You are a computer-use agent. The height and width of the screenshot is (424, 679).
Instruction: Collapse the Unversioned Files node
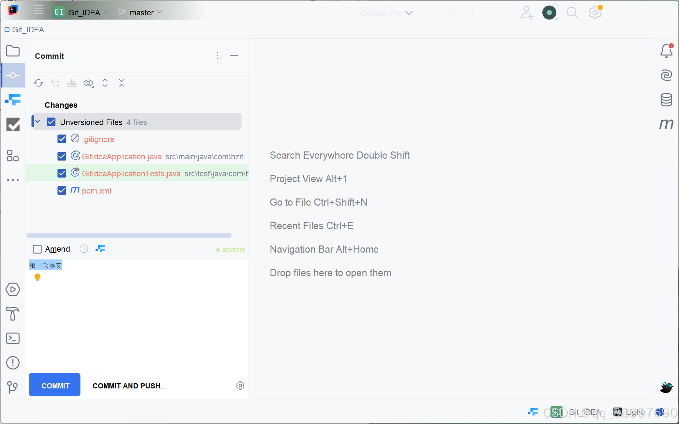coord(38,122)
